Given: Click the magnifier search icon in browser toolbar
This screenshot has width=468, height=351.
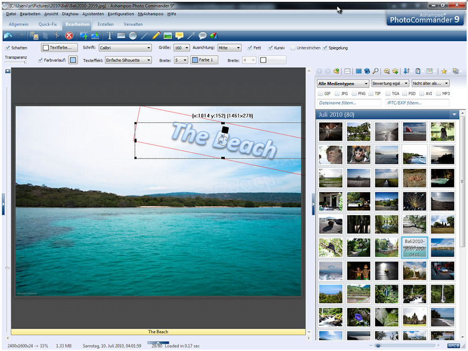Looking at the screenshot, I should pos(375,71).
